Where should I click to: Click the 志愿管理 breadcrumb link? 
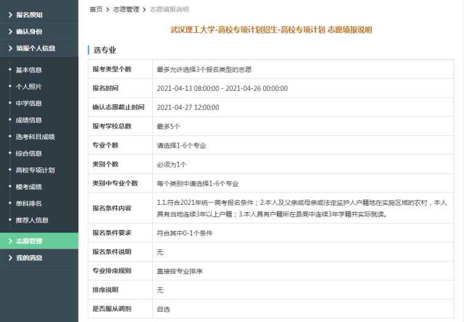(126, 10)
